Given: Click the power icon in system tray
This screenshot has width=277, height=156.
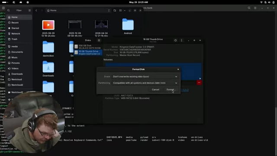Looking at the screenshot, I should pos(274,2).
